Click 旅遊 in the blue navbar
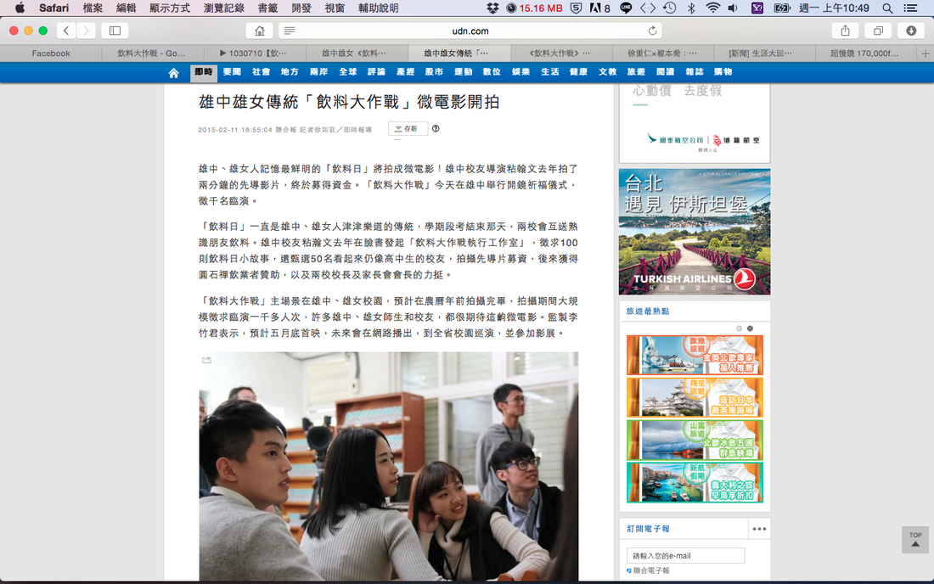Image resolution: width=934 pixels, height=584 pixels. 636,72
